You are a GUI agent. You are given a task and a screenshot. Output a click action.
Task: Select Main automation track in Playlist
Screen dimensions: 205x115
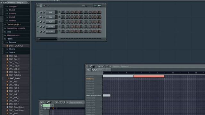94,96
